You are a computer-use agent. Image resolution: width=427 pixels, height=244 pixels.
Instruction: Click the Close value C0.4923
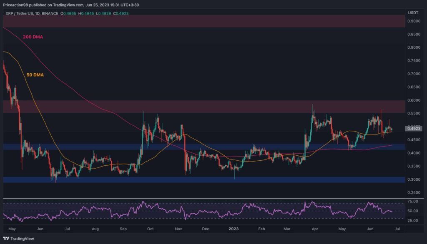121,13
